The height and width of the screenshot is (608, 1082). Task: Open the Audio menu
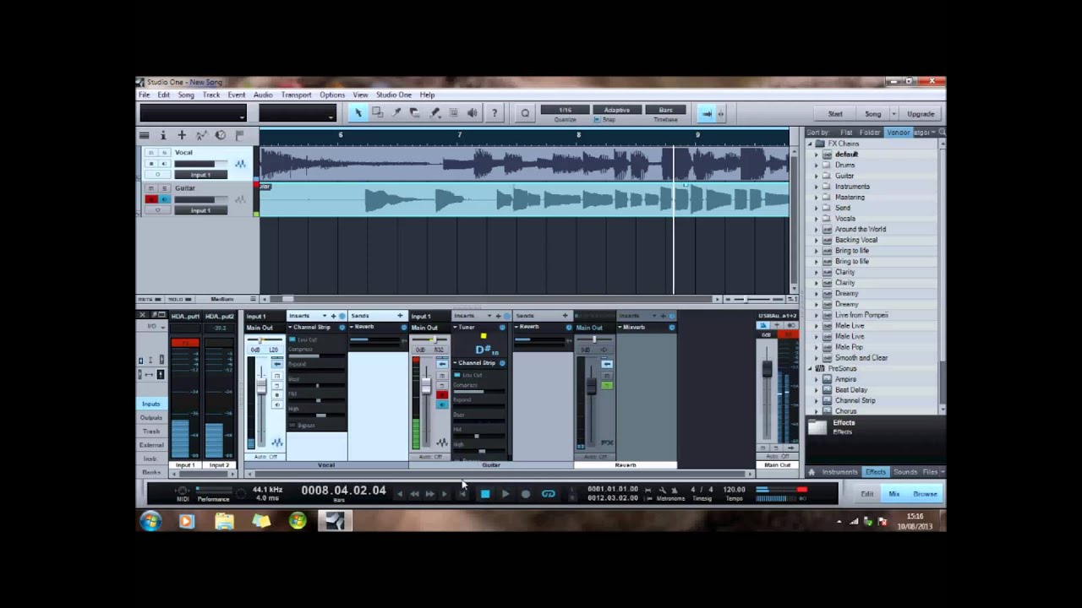[263, 95]
